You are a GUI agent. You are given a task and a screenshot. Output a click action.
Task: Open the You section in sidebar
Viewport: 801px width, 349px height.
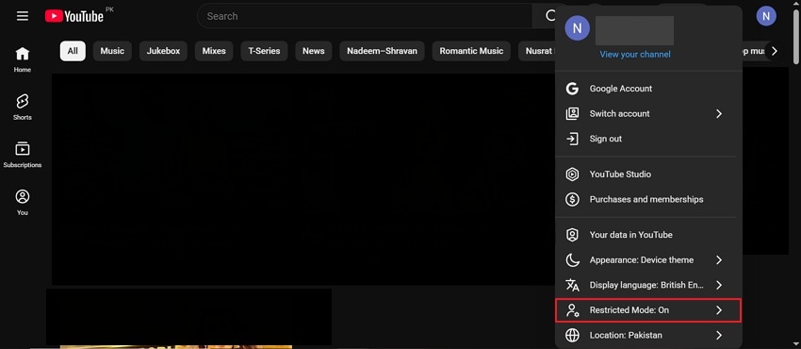(23, 203)
